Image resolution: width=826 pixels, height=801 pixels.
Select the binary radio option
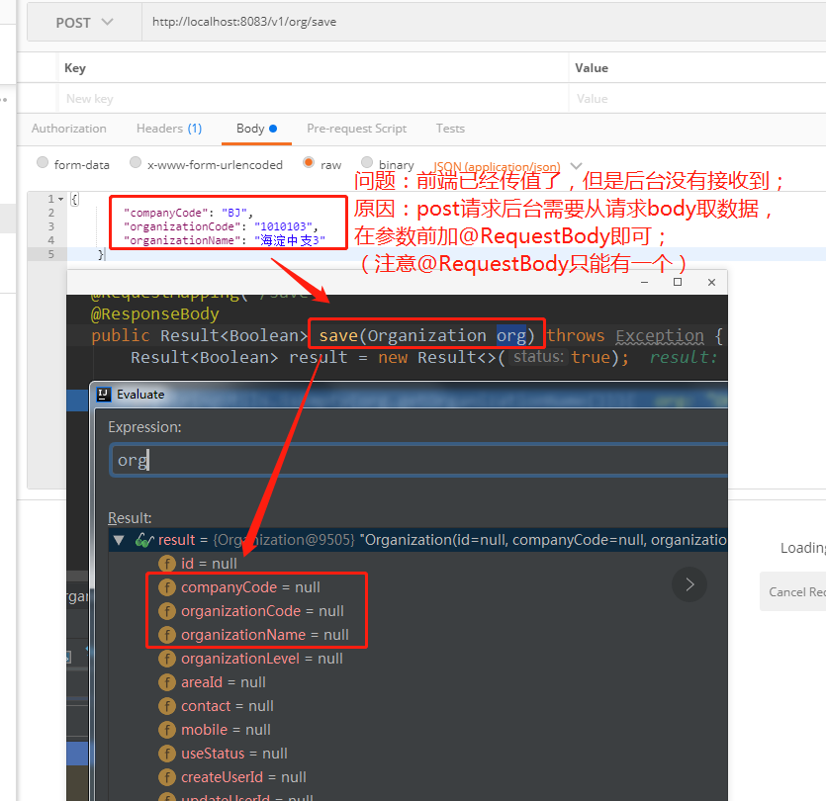367,163
